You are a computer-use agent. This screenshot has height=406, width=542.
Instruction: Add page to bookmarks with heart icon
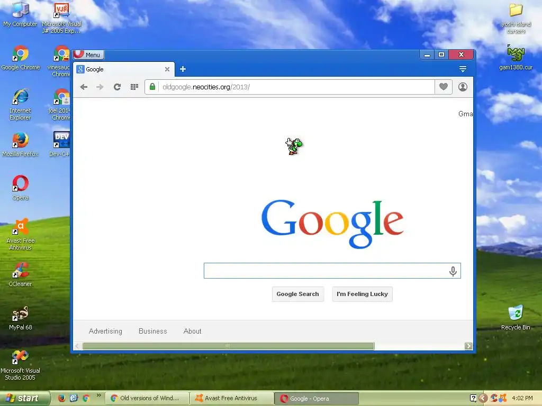point(444,87)
